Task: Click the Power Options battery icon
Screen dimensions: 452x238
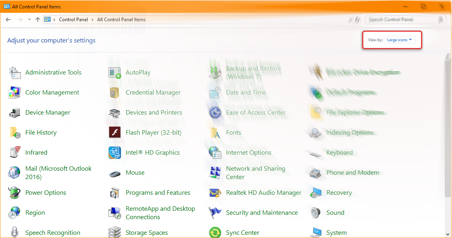Action: pos(14,193)
